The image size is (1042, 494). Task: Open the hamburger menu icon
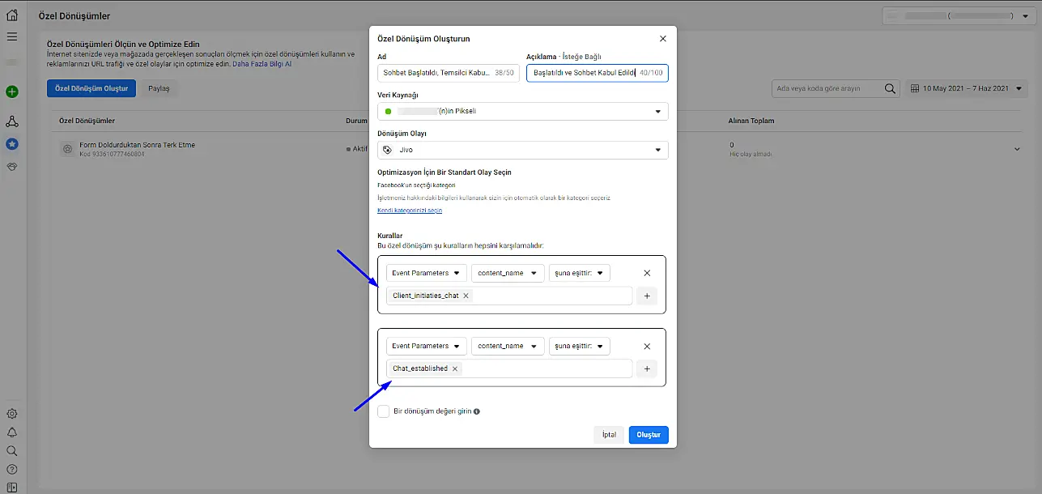tap(11, 36)
